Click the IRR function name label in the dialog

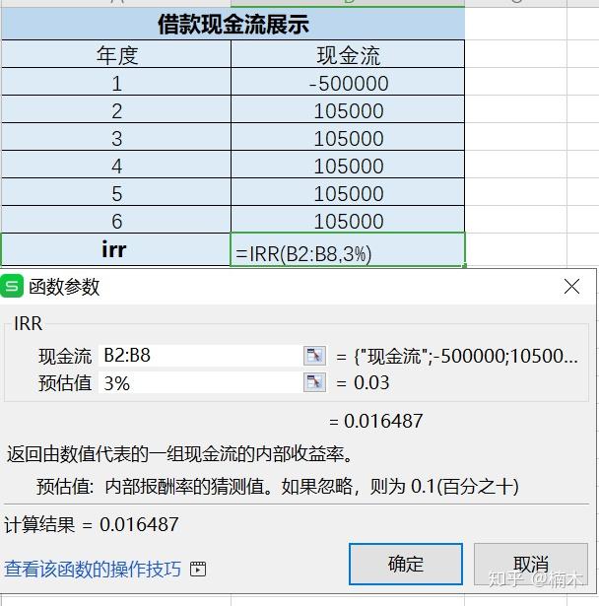coord(28,323)
